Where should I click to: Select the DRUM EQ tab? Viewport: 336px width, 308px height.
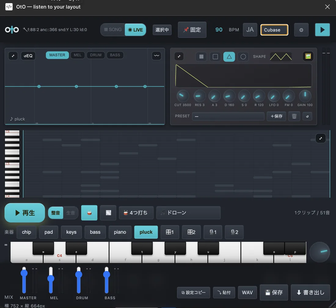pyautogui.click(x=96, y=55)
